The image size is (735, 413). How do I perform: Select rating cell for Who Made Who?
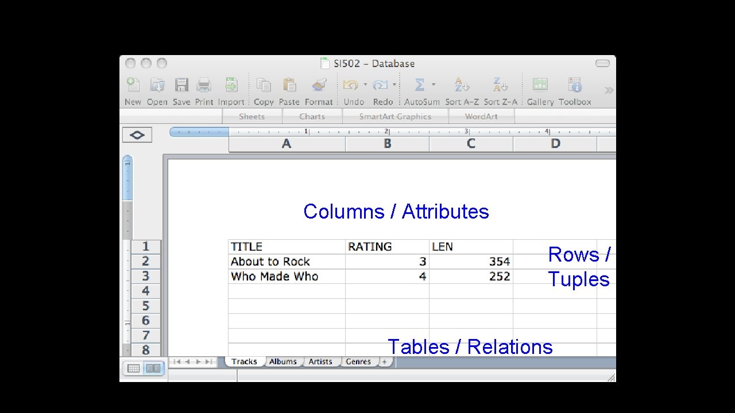point(387,276)
